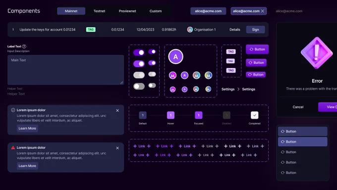
Task: Remove the alice@acme.com chip using its X
Action: coord(263,11)
